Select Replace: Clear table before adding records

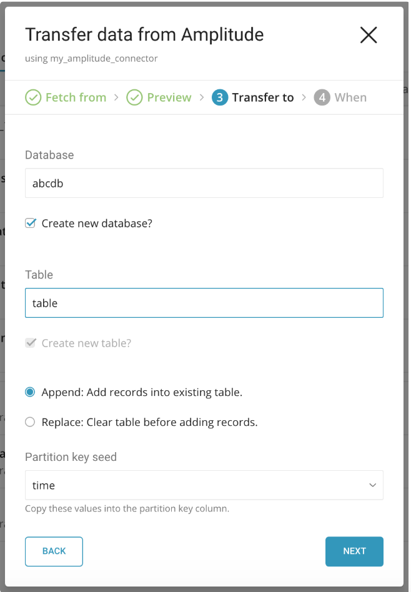click(30, 422)
